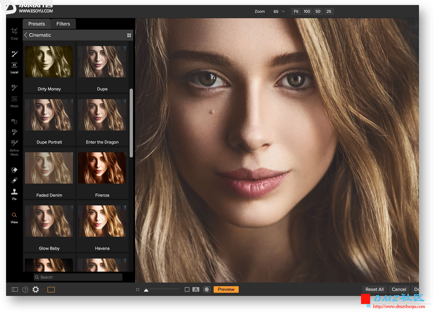The height and width of the screenshot is (312, 434).
Task: Click the zoom value field showing 65
Action: (x=276, y=11)
